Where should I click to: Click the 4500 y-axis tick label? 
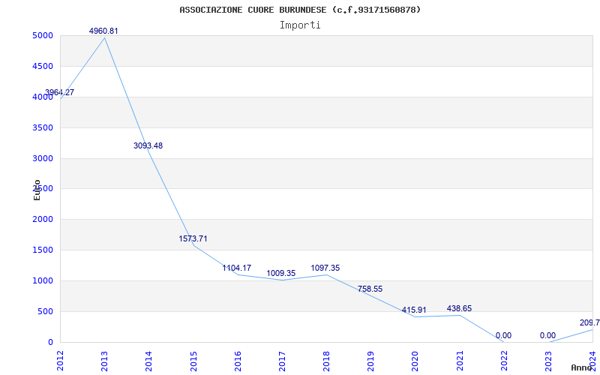click(x=43, y=67)
